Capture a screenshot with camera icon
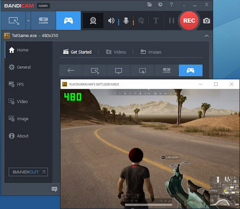Viewport: 240px width, 209px height. click(x=206, y=21)
